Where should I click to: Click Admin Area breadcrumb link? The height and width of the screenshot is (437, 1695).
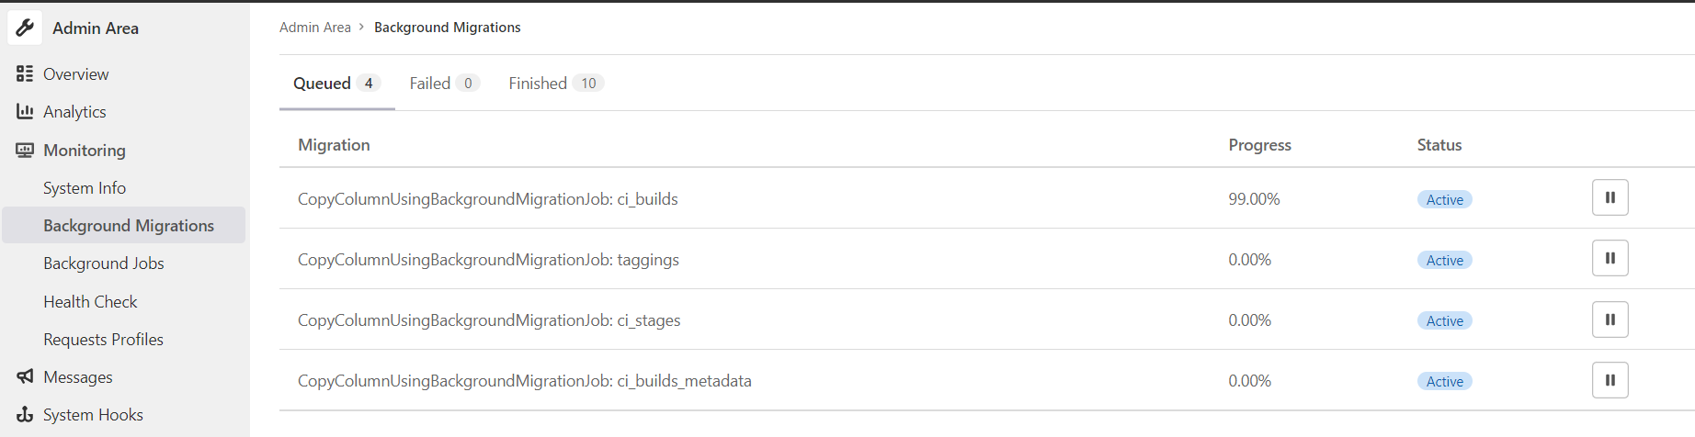315,28
